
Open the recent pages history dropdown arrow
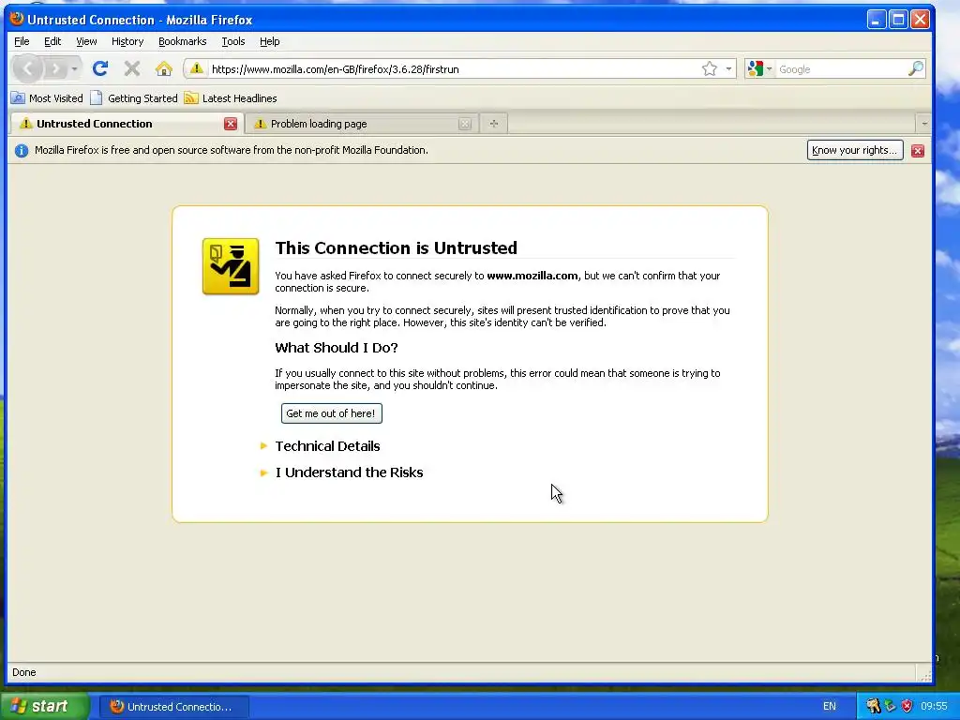(74, 68)
